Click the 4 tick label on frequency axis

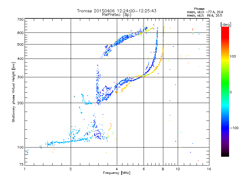117,169
